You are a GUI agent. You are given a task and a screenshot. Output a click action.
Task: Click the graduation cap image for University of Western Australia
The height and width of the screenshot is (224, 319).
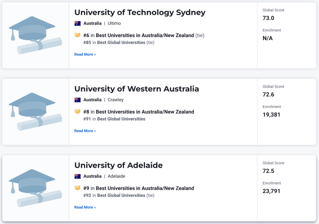35,112
